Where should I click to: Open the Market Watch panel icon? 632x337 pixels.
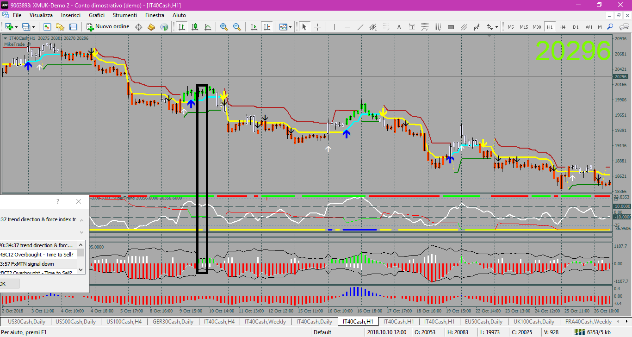pyautogui.click(x=47, y=27)
